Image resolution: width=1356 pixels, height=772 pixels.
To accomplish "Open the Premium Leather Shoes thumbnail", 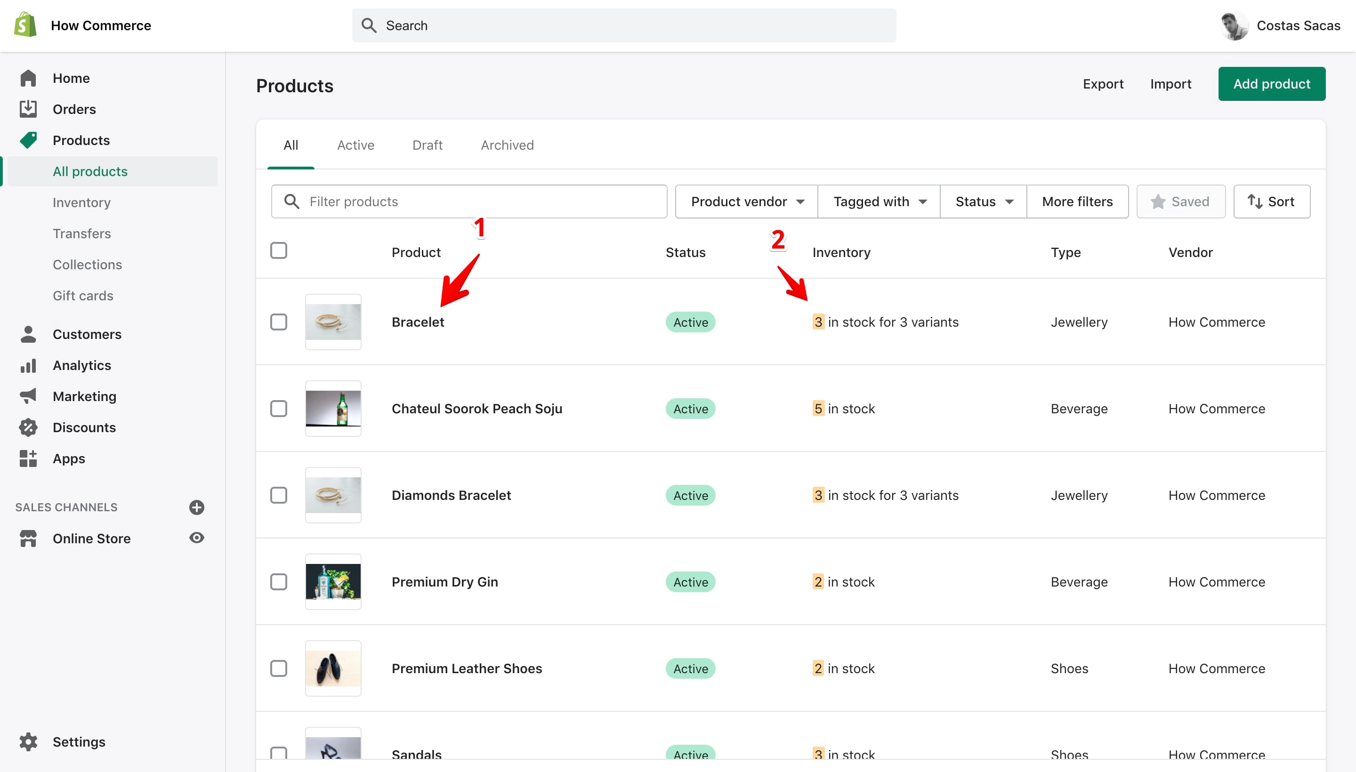I will pos(333,668).
